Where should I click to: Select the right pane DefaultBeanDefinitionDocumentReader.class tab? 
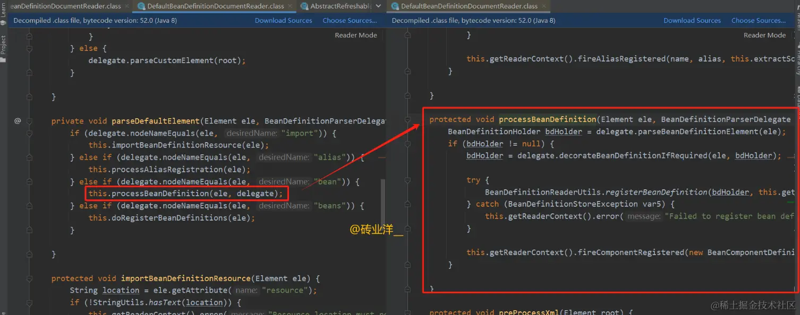469,6
